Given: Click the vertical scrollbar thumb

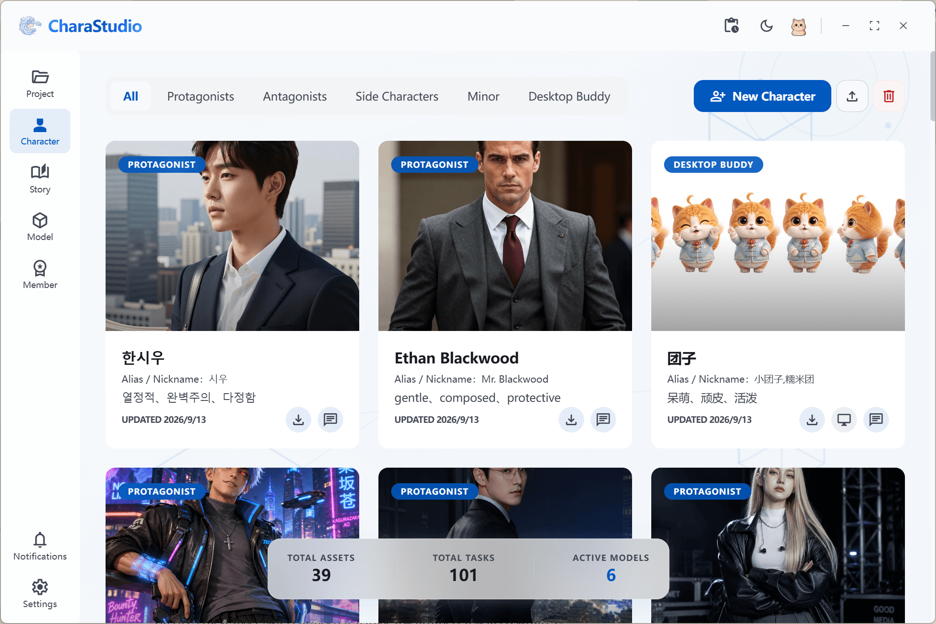Looking at the screenshot, I should pyautogui.click(x=932, y=87).
